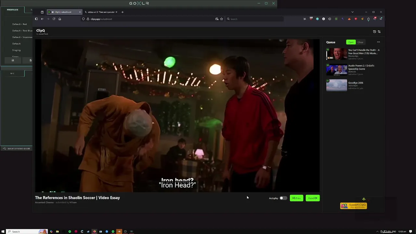
Task: Select the Default - Vaporwave GoXLR profile
Action: click(22, 37)
